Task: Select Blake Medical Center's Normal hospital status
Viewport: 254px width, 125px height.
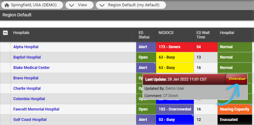Action: coord(235,68)
